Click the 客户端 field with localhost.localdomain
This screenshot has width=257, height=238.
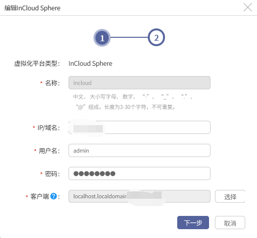tap(140, 196)
